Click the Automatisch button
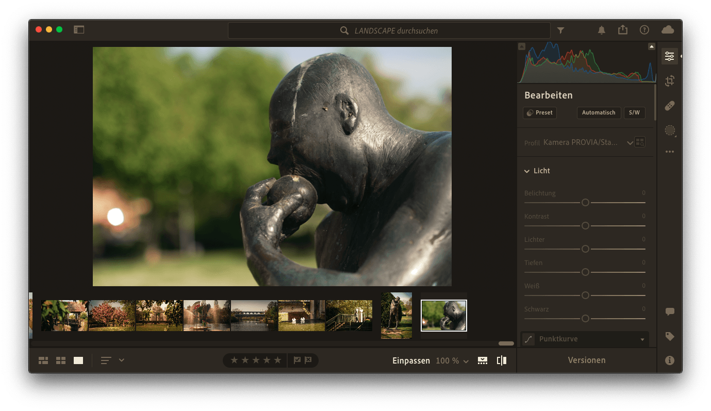This screenshot has width=711, height=411. 598,112
